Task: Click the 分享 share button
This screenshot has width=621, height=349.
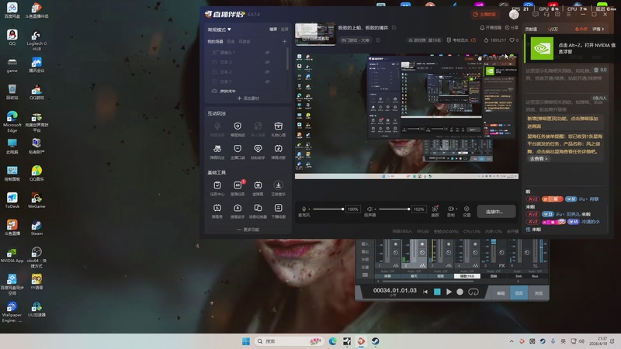Action: (x=512, y=28)
